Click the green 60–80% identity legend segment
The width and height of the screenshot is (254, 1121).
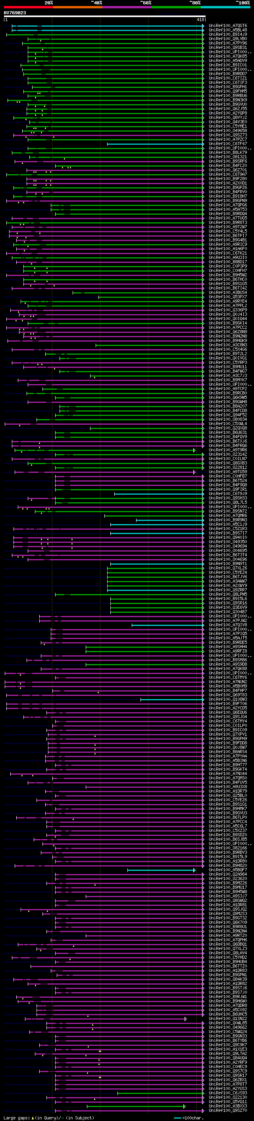176,7
